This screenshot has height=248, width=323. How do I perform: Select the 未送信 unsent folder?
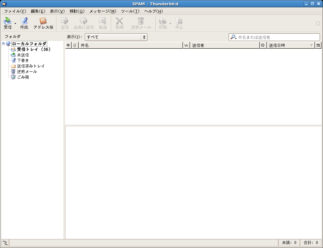(x=23, y=55)
